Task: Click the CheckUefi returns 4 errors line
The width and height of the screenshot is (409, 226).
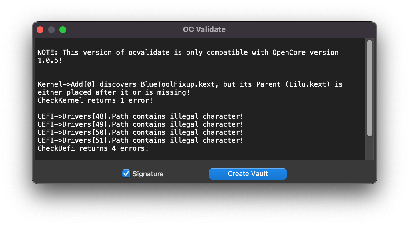Action: 93,148
